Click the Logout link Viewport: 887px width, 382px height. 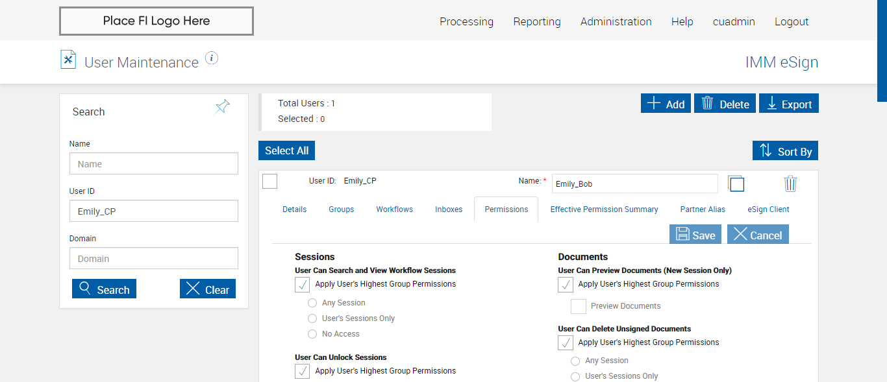tap(792, 21)
